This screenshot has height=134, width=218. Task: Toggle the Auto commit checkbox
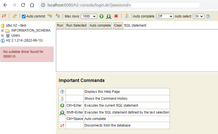(24, 17)
